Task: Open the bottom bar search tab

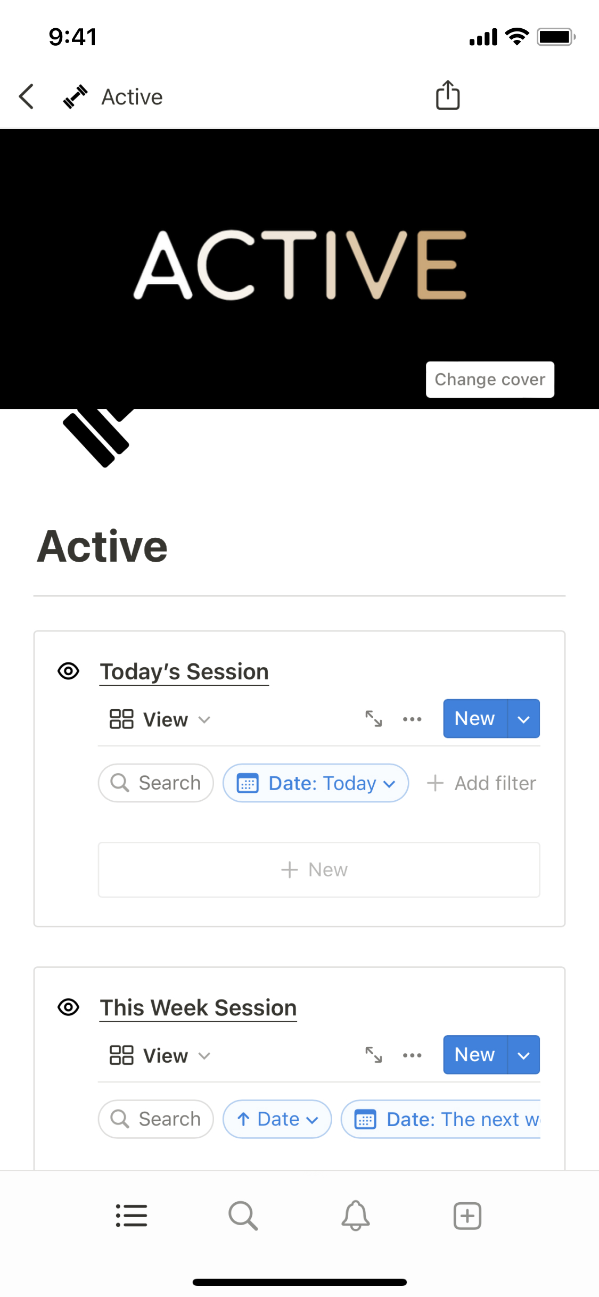Action: pos(243,1216)
